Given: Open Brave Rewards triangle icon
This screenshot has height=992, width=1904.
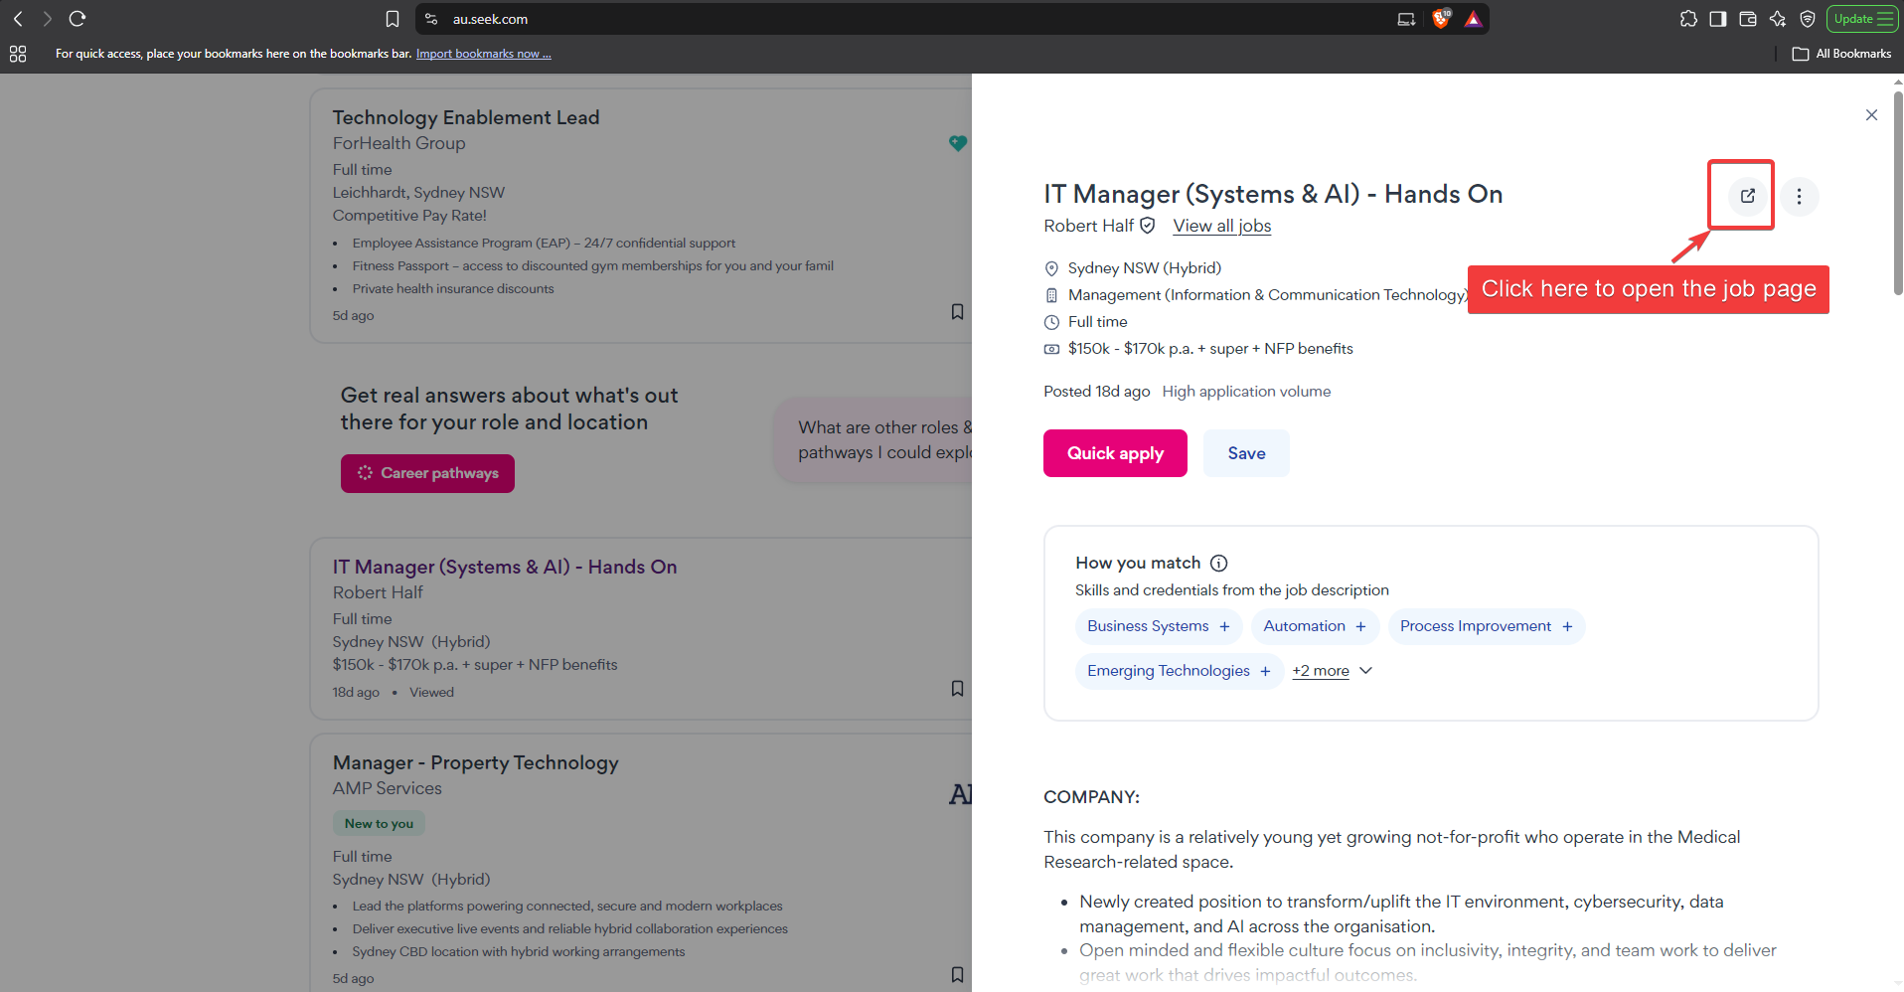Looking at the screenshot, I should point(1473,19).
